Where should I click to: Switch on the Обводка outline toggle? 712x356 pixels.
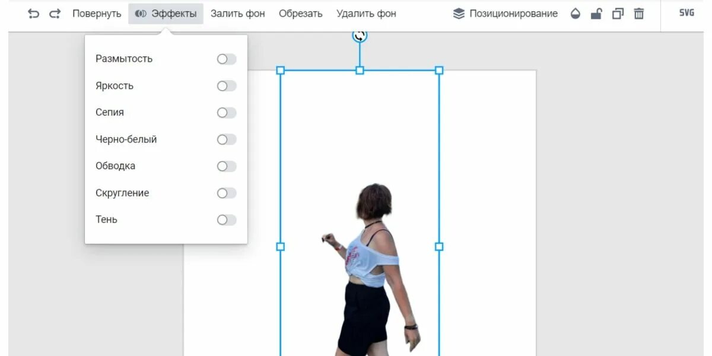coord(226,166)
